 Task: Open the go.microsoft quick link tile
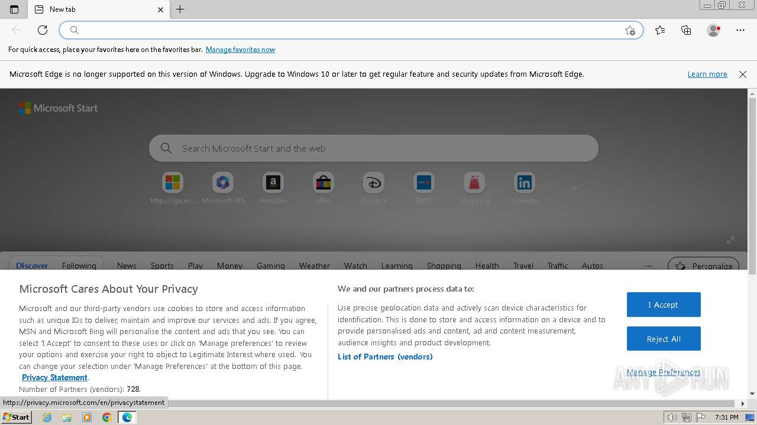coord(173,188)
